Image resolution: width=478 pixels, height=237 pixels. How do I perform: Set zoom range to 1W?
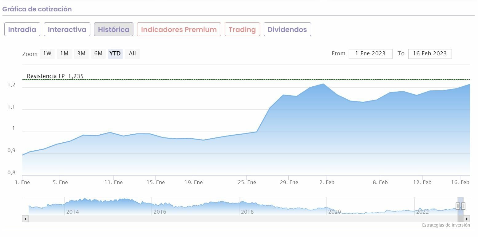point(47,53)
